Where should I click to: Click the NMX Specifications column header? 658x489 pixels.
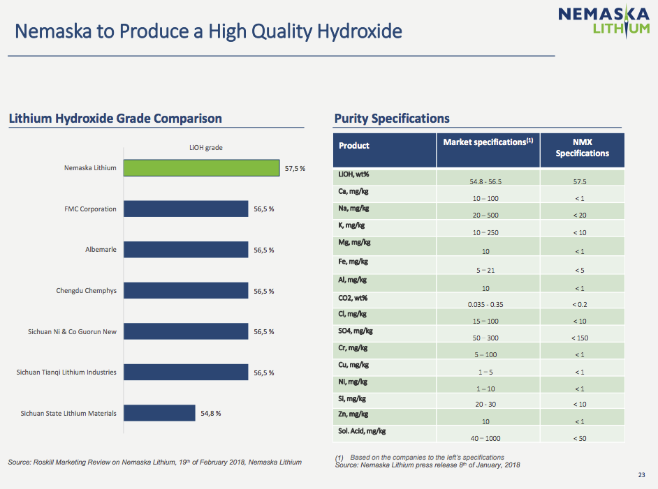point(582,148)
